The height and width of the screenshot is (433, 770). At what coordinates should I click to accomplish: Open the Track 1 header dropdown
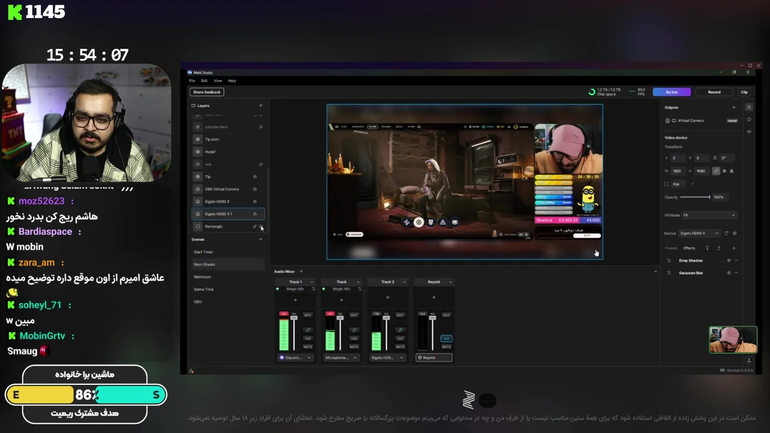[x=312, y=281]
